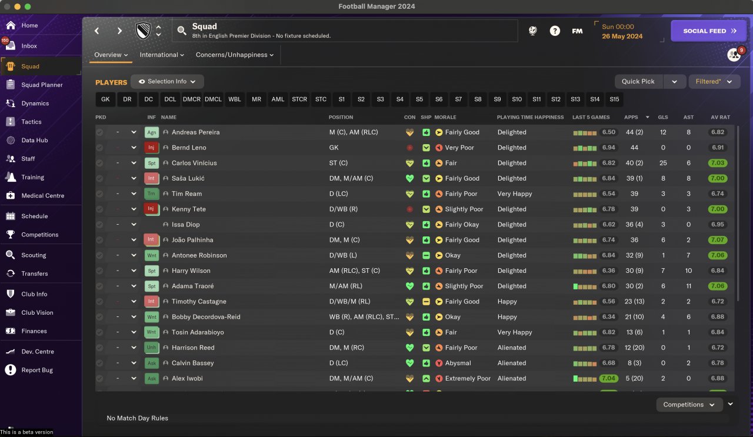Open the Concerns/Unhappiness tab menu

click(x=235, y=55)
